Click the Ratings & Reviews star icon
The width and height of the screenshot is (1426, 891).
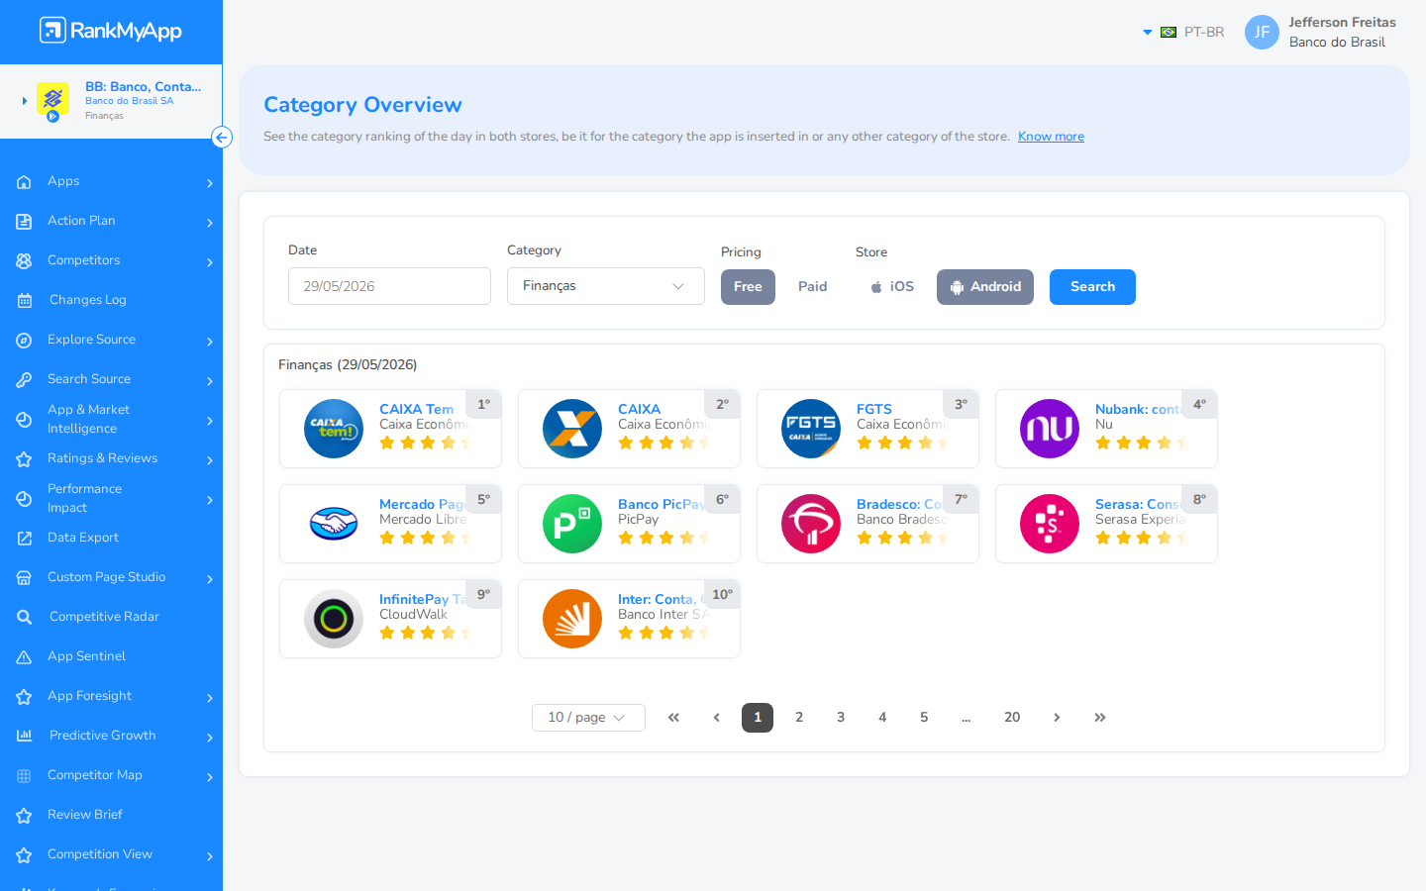24,459
